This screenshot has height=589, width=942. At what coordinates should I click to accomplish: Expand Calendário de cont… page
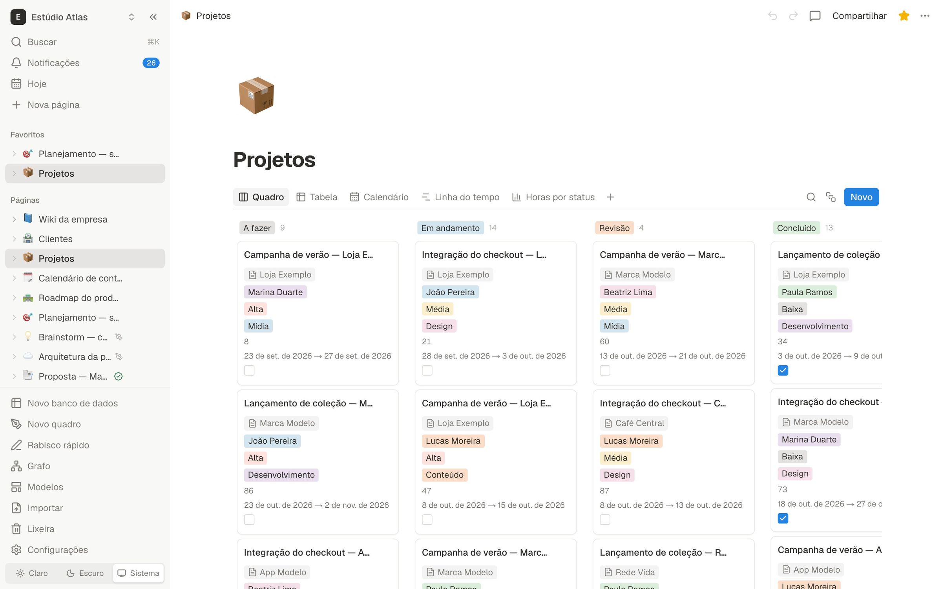click(14, 278)
